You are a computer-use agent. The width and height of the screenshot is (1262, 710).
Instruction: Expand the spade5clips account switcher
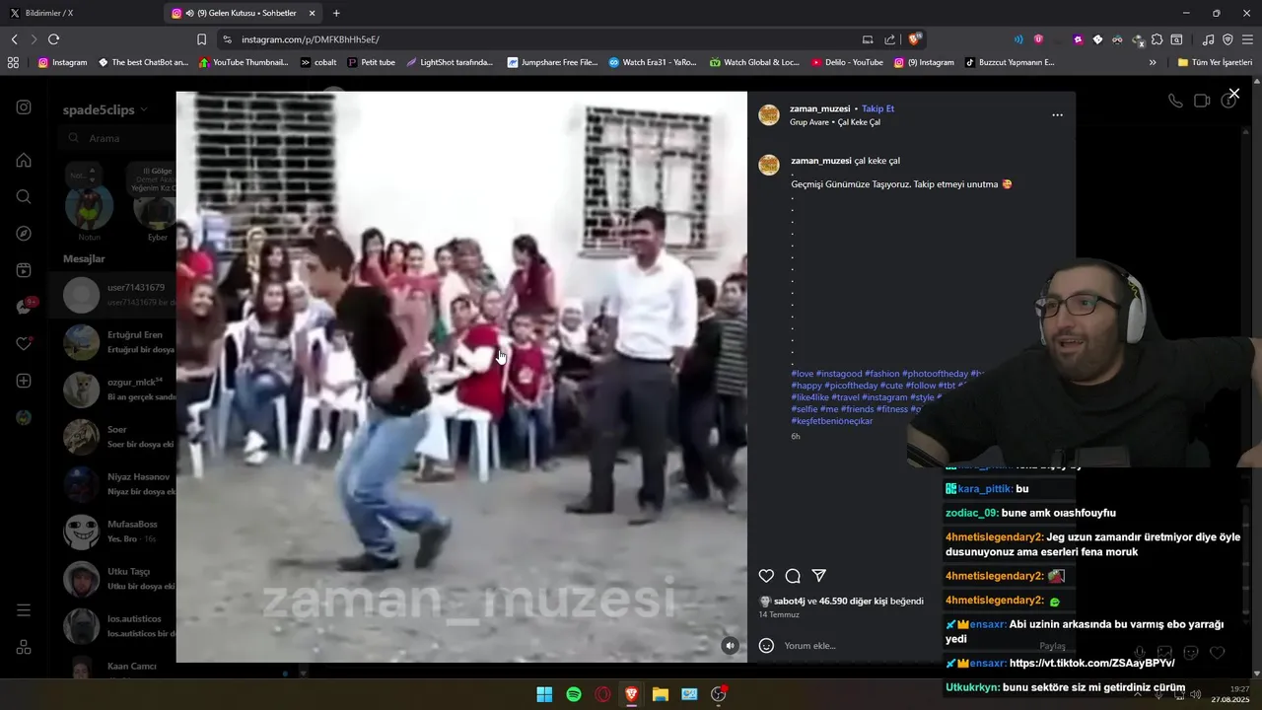pyautogui.click(x=105, y=109)
